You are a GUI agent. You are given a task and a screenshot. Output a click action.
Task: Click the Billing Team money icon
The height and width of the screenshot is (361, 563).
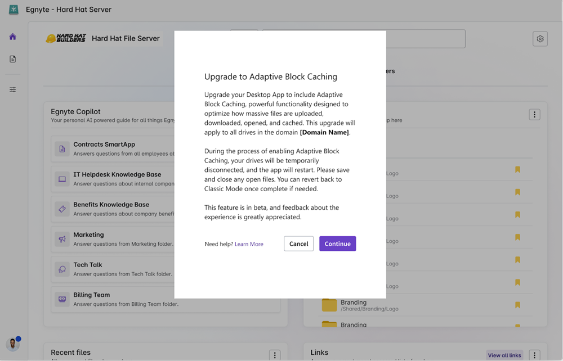[x=62, y=299]
